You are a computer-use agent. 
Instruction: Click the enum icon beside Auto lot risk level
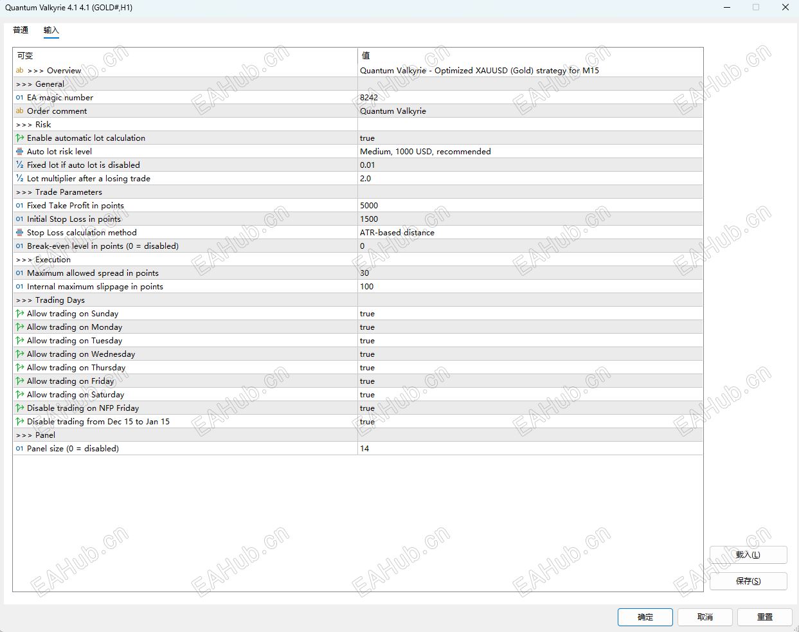[x=20, y=152]
